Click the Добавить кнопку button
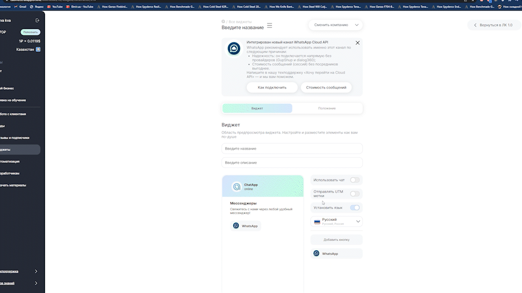Image resolution: width=522 pixels, height=293 pixels. tap(336, 240)
